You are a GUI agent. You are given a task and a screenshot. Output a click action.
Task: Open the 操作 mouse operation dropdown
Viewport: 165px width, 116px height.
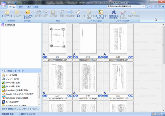[x=78, y=14]
